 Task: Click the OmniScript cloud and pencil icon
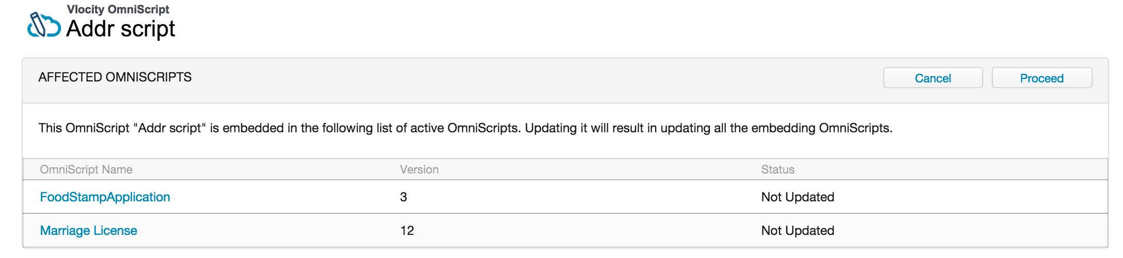coord(43,25)
